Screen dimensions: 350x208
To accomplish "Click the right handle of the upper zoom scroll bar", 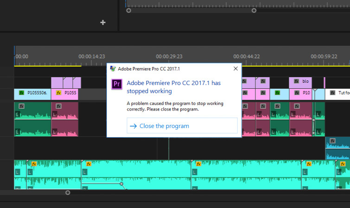I will point(254,11).
